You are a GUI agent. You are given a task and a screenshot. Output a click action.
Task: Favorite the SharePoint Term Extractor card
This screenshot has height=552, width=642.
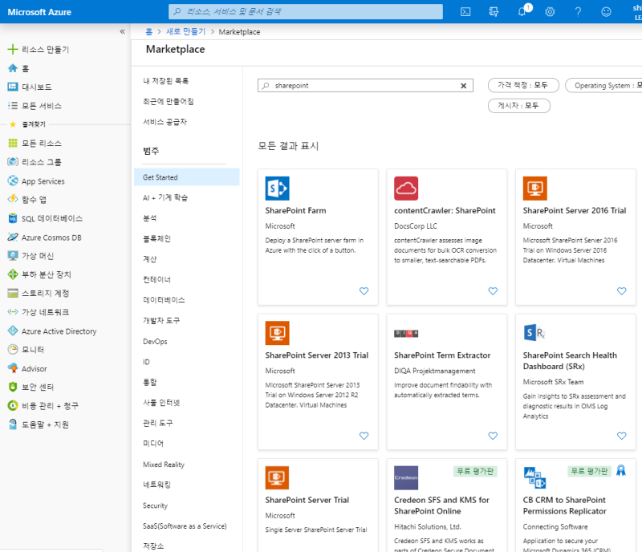click(493, 436)
